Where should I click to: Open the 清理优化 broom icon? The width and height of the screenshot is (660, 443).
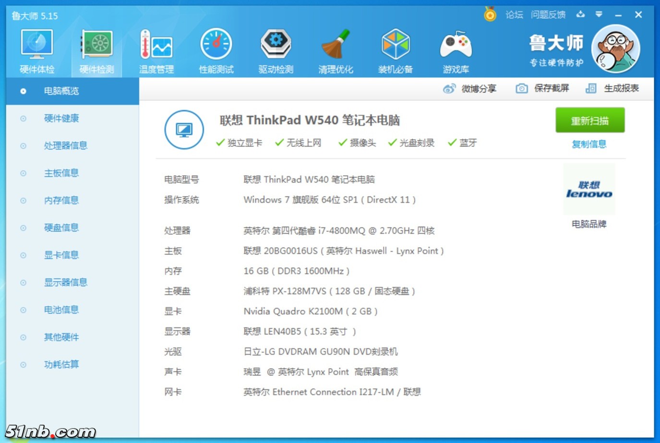pyautogui.click(x=336, y=45)
